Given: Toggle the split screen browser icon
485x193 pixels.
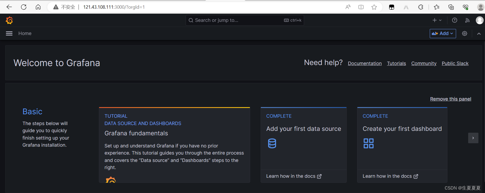Looking at the screenshot, I should coord(361,7).
